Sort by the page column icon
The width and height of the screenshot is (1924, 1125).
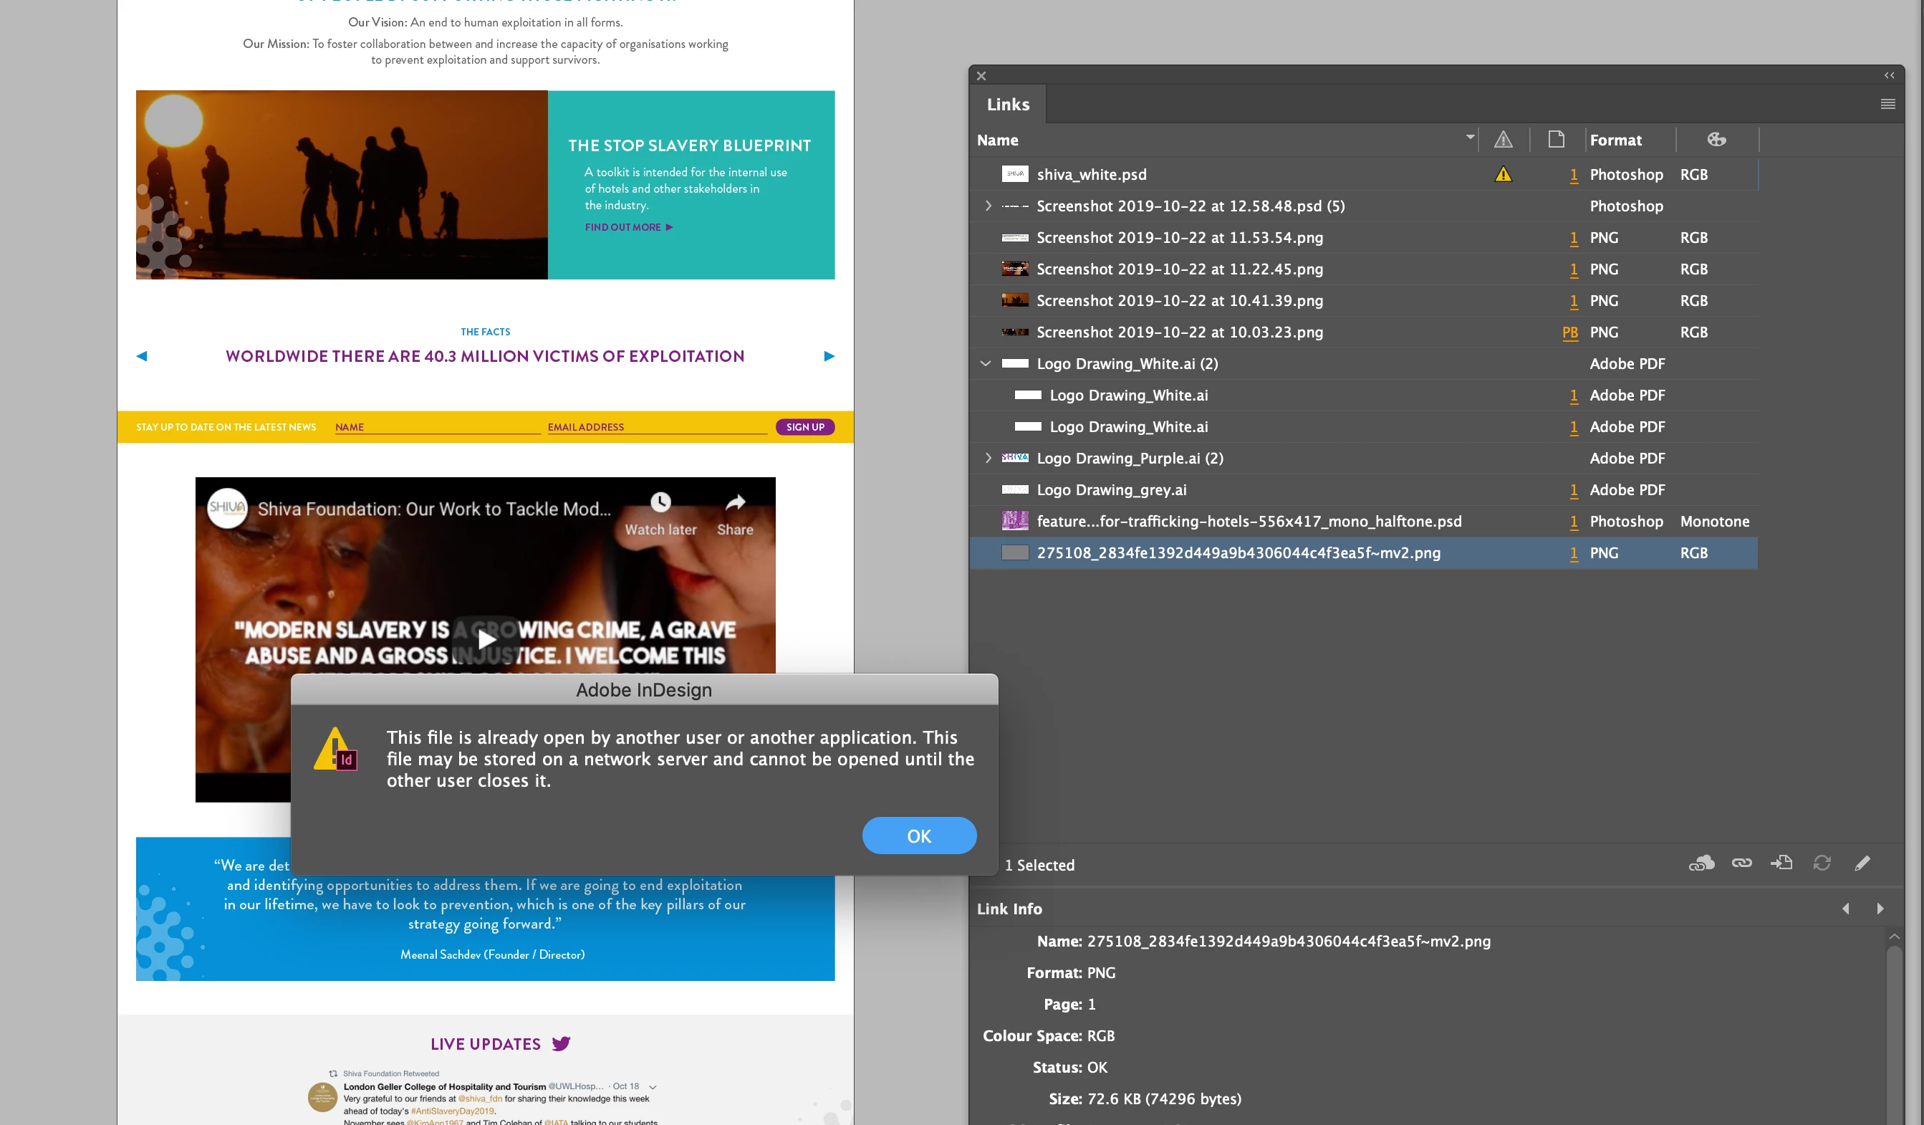(1556, 140)
